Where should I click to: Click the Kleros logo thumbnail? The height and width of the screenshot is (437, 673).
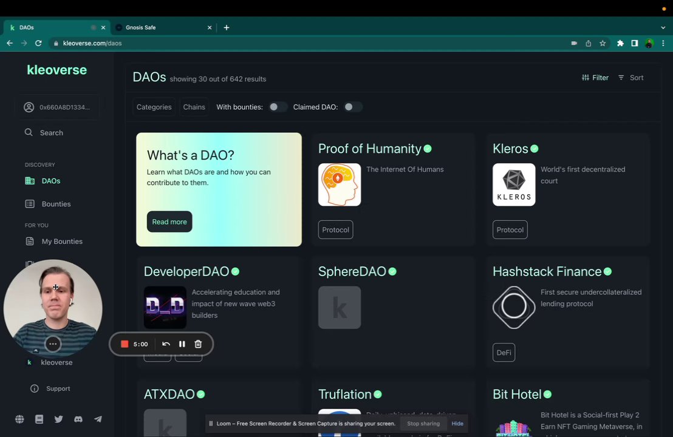click(x=514, y=185)
